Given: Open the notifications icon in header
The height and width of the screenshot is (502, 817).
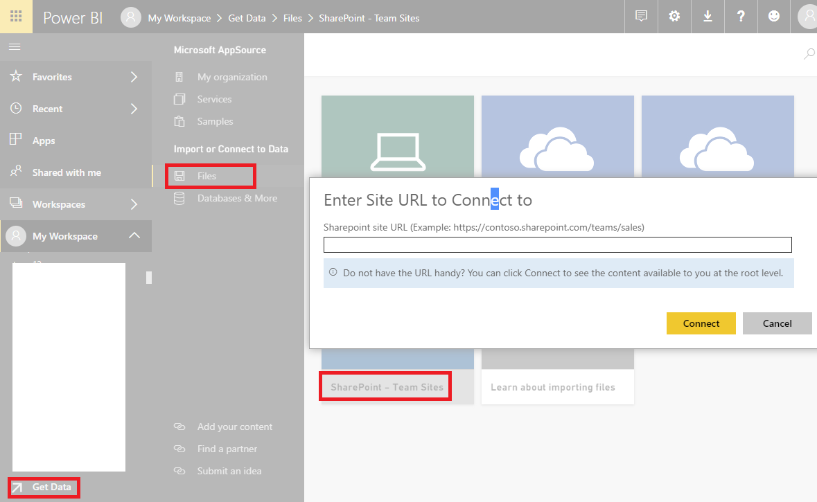Looking at the screenshot, I should 642,16.
